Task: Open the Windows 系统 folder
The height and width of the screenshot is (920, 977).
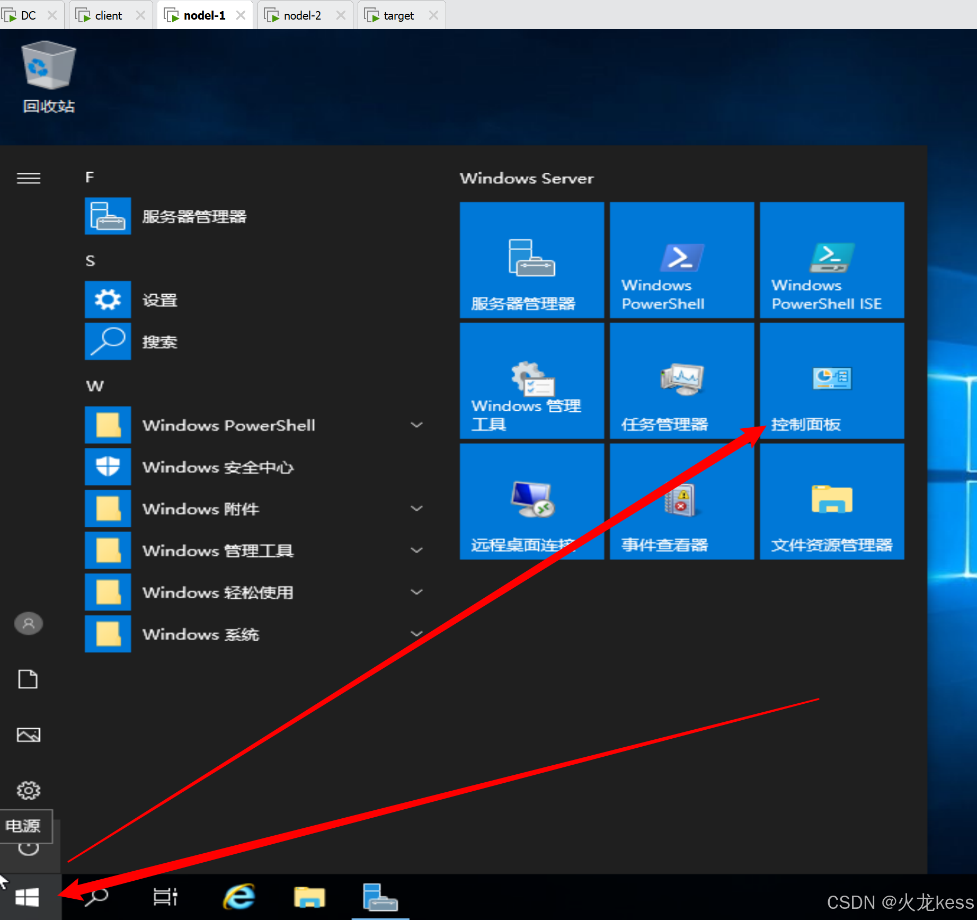Action: click(x=254, y=634)
